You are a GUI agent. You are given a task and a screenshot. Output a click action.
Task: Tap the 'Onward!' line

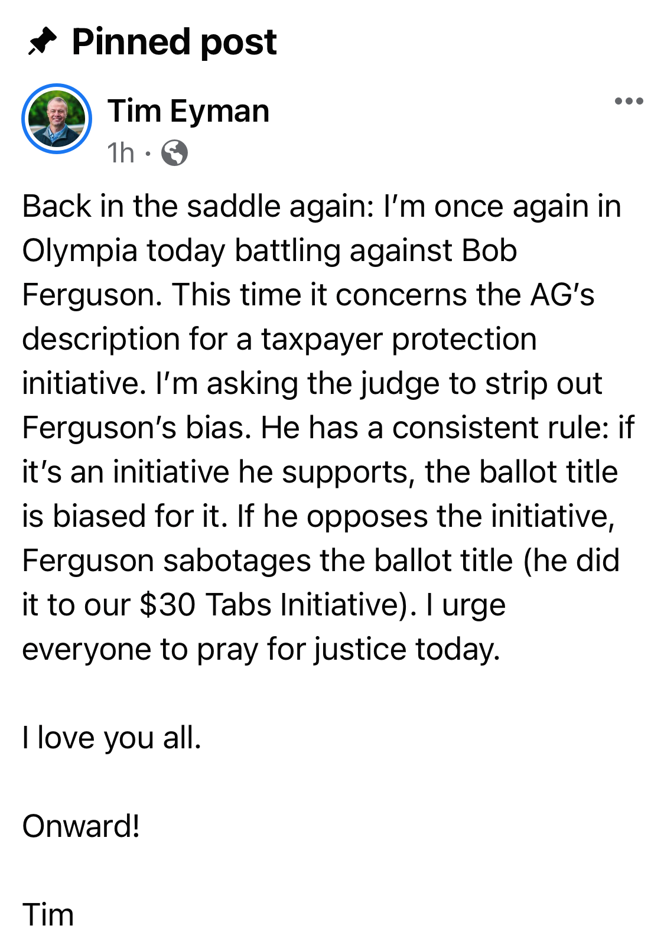pos(82,826)
